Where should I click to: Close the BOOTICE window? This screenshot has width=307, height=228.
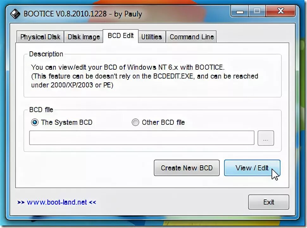coord(280,11)
